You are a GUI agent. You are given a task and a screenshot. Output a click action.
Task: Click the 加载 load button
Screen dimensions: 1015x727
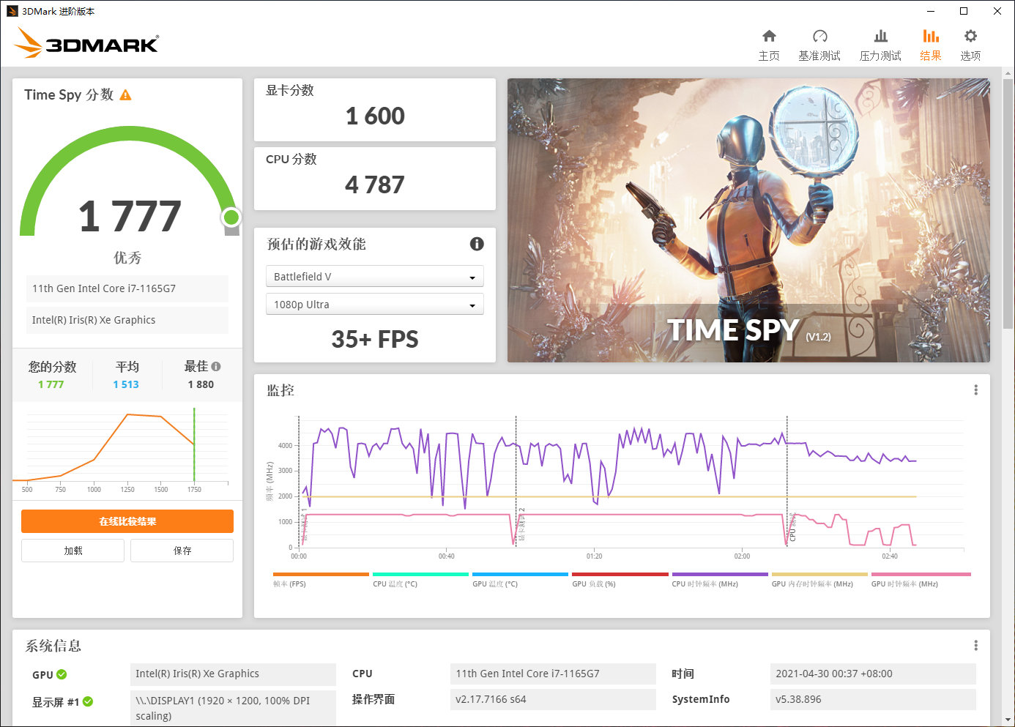pyautogui.click(x=72, y=550)
